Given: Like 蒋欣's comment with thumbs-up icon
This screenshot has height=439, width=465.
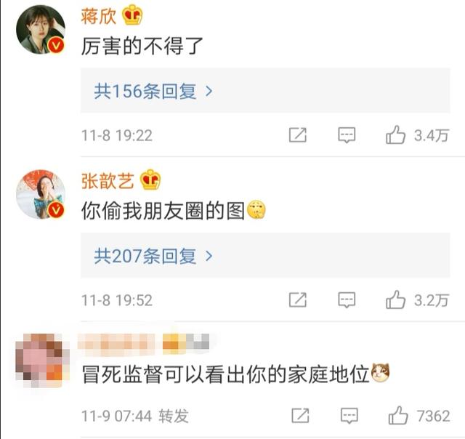Looking at the screenshot, I should (x=395, y=135).
